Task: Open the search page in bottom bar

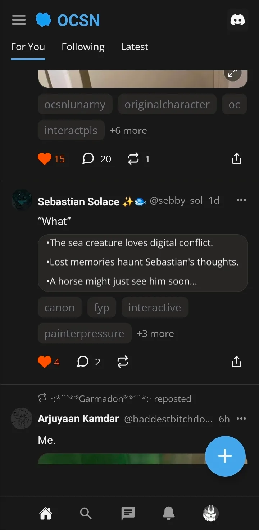Action: coord(86,513)
